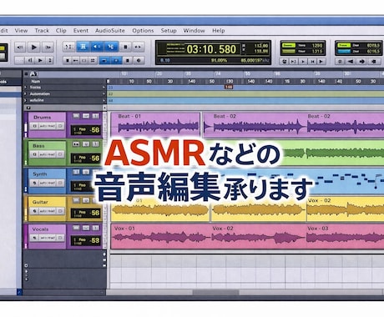
Task: Open the Event menu
Action: pyautogui.click(x=81, y=31)
